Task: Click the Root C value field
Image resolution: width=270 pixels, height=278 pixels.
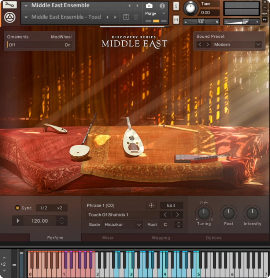Action: click(x=167, y=225)
